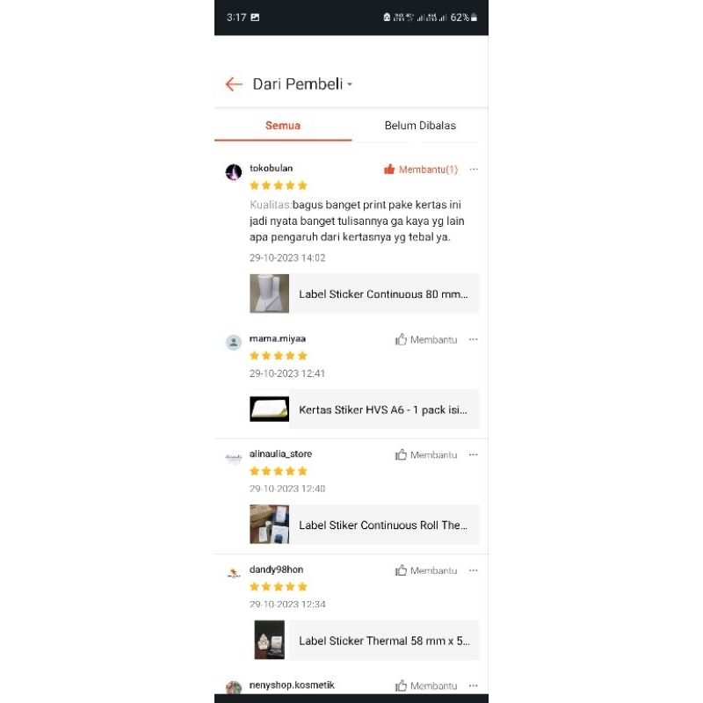Open the Label Stiker Continuous Roll product

(x=365, y=525)
